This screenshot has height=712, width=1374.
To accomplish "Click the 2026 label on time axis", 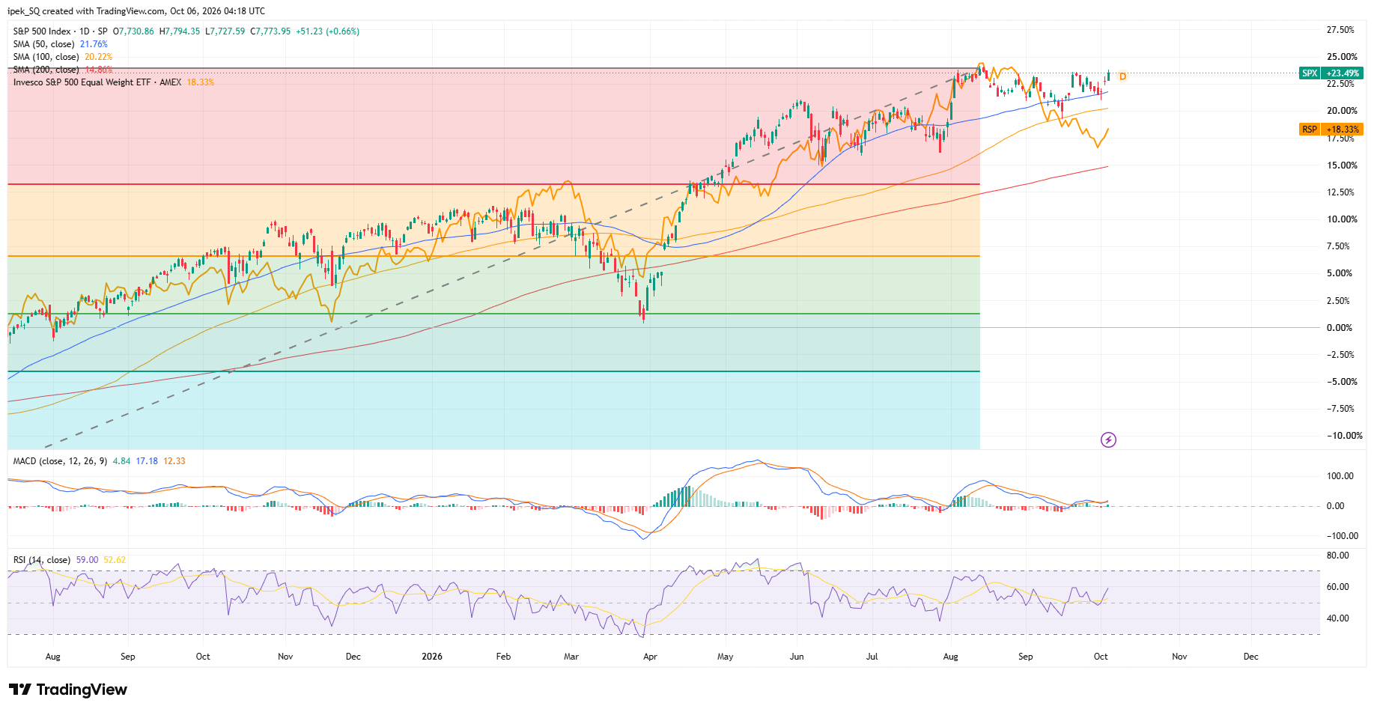I will (432, 657).
